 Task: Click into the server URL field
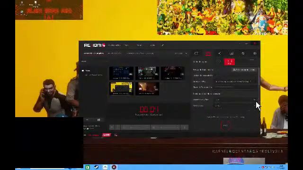click(236, 82)
